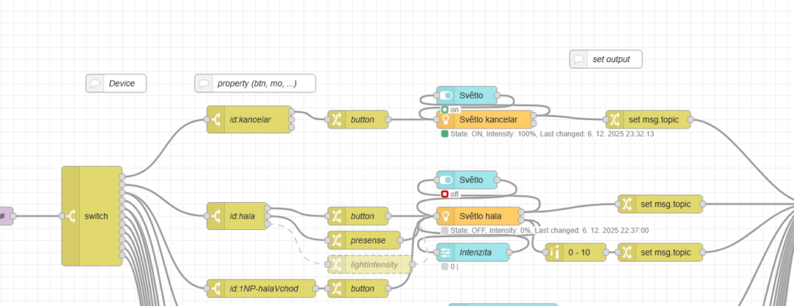Click status text 'State: ON, Intensity: 100%'

[x=493, y=134]
